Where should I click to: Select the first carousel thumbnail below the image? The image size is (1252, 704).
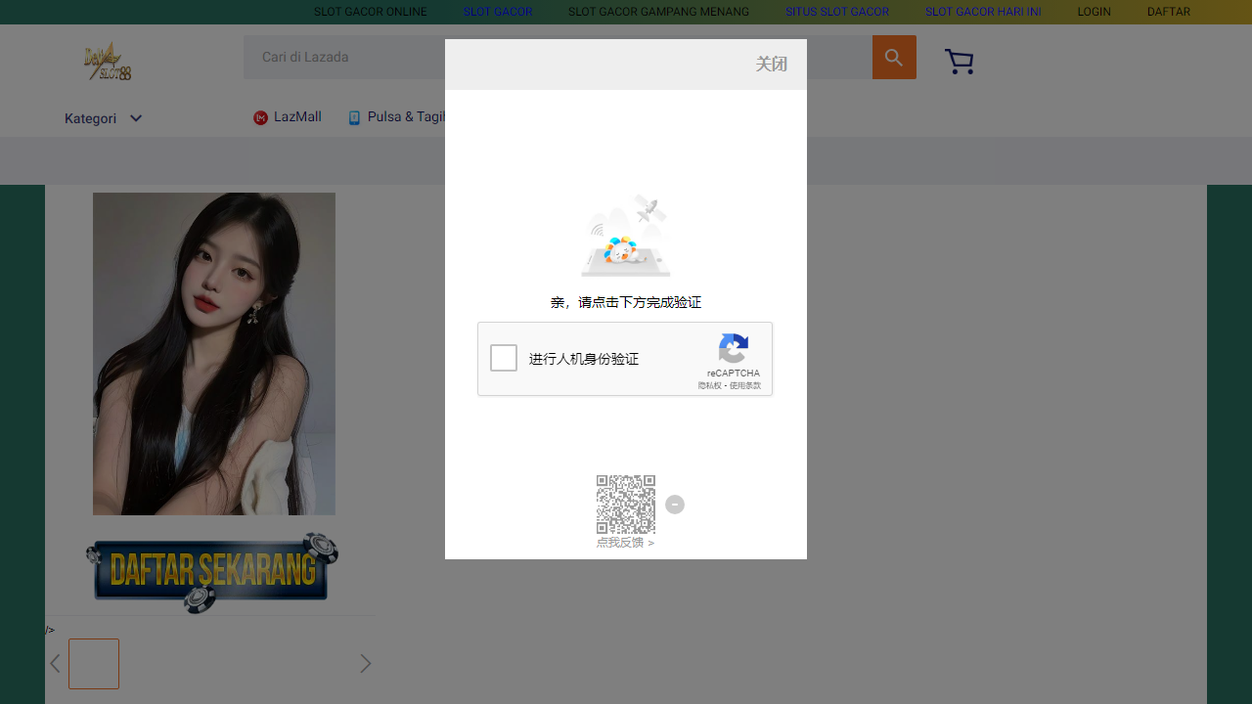[x=94, y=663]
